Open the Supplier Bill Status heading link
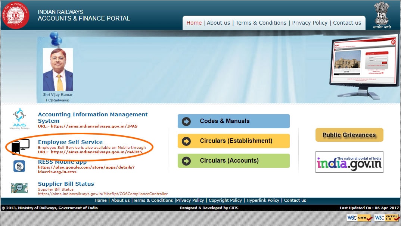 pyautogui.click(x=66, y=184)
